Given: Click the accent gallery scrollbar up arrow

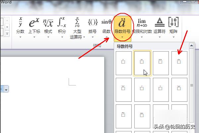Looking at the screenshot, I should click(x=191, y=46).
